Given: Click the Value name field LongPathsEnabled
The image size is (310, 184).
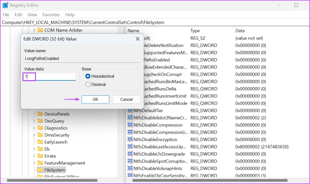Looking at the screenshot, I should tap(82, 58).
